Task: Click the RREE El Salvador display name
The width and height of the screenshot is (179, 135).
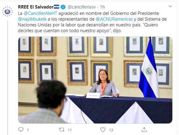Action: [36, 7]
